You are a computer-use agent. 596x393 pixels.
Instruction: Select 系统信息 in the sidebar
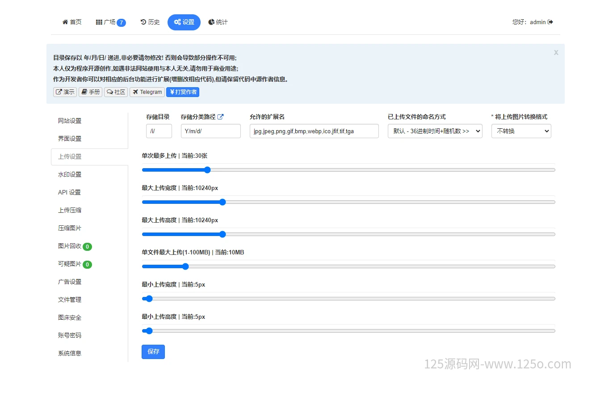89,353
